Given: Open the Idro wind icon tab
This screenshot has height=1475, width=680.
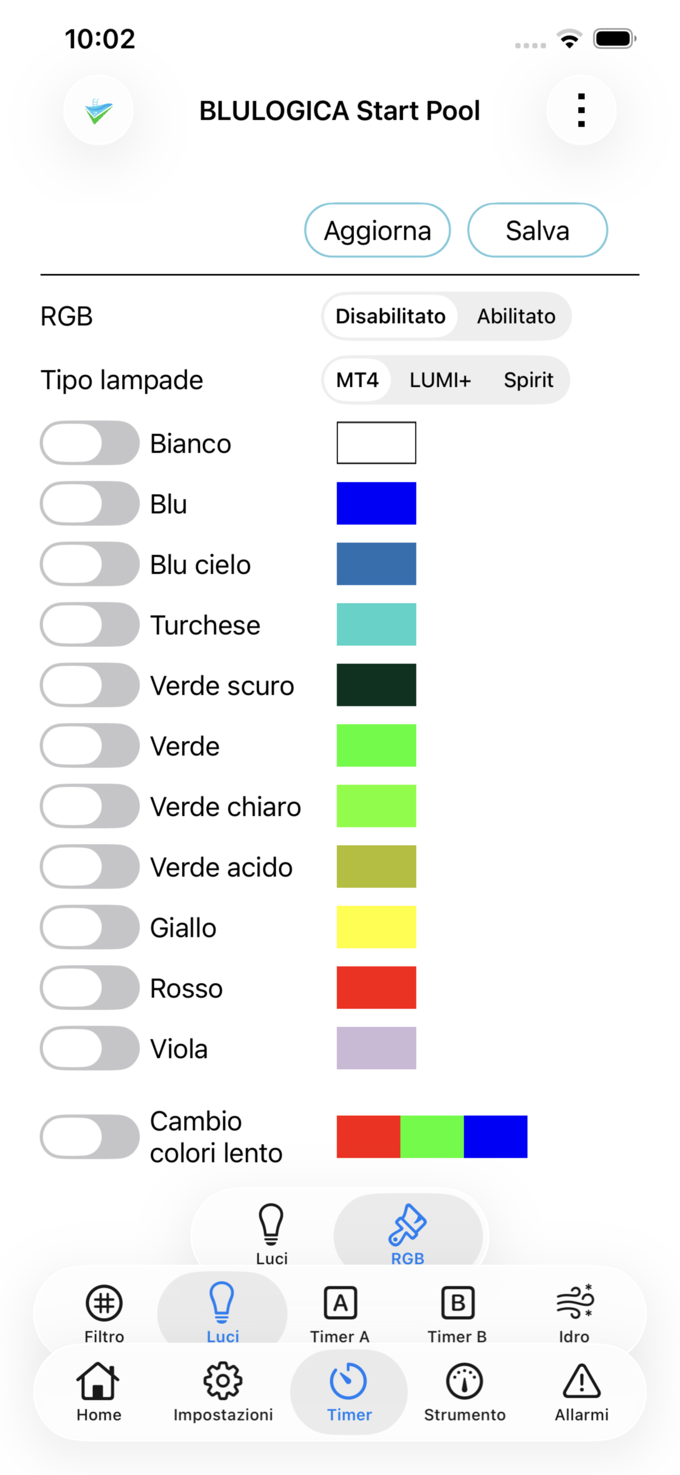Looking at the screenshot, I should [574, 1314].
